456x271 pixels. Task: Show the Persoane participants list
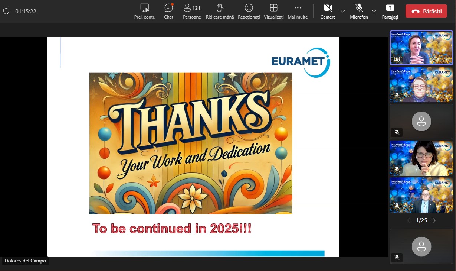[x=192, y=11]
